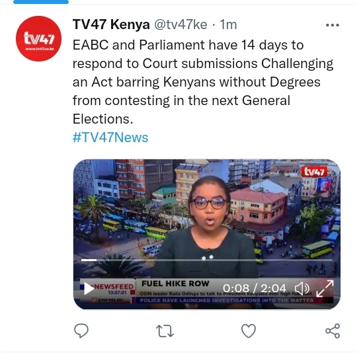The width and height of the screenshot is (357, 353).
Task: Open tweet text about EABC and Parliament
Action: point(203,82)
